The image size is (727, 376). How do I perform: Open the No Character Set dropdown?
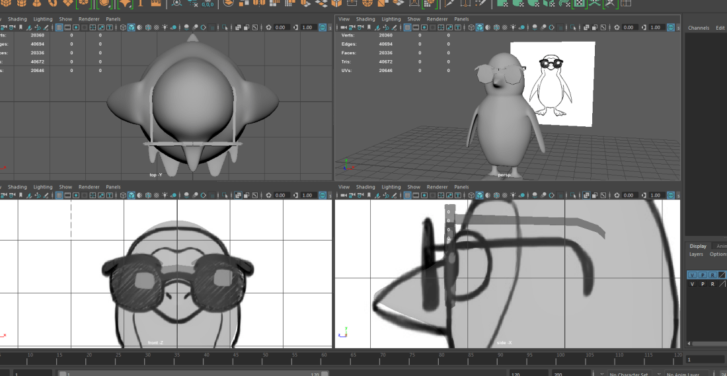[628, 374]
